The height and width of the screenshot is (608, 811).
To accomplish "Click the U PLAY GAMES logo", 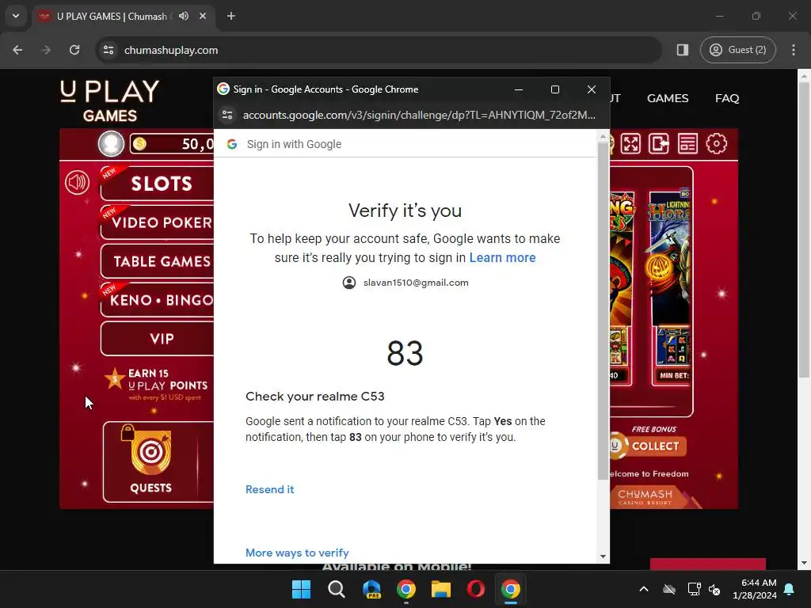I will 109,101.
